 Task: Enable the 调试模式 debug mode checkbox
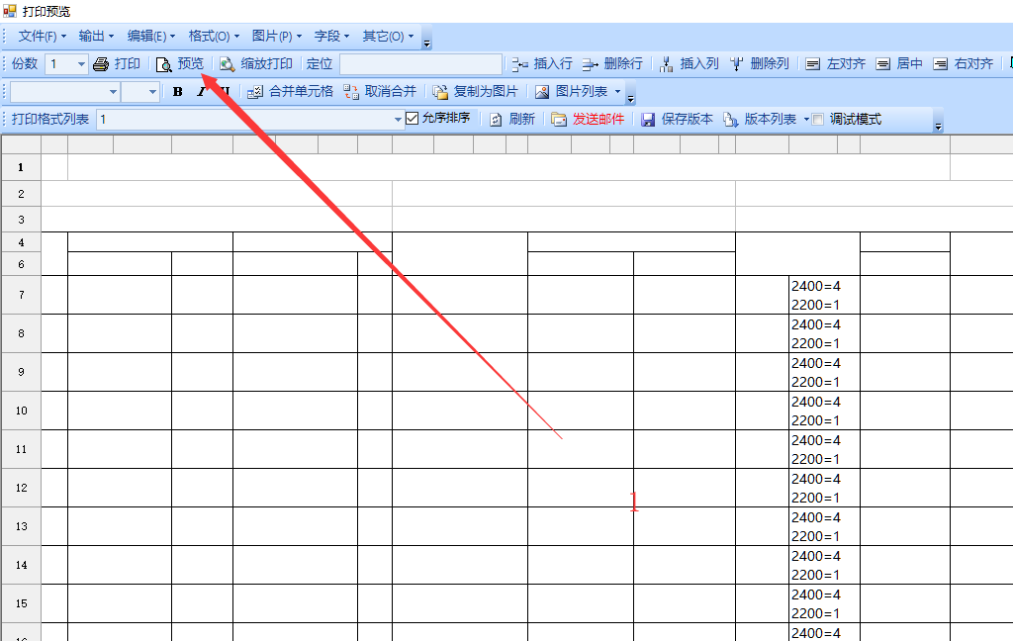pos(818,120)
